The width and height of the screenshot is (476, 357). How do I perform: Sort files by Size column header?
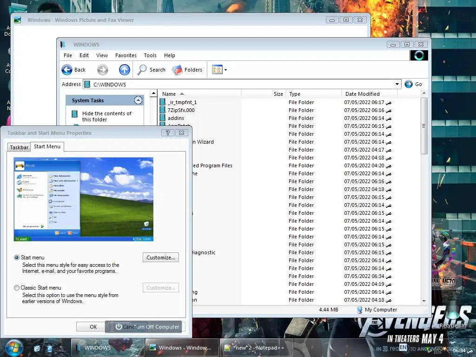coord(263,94)
